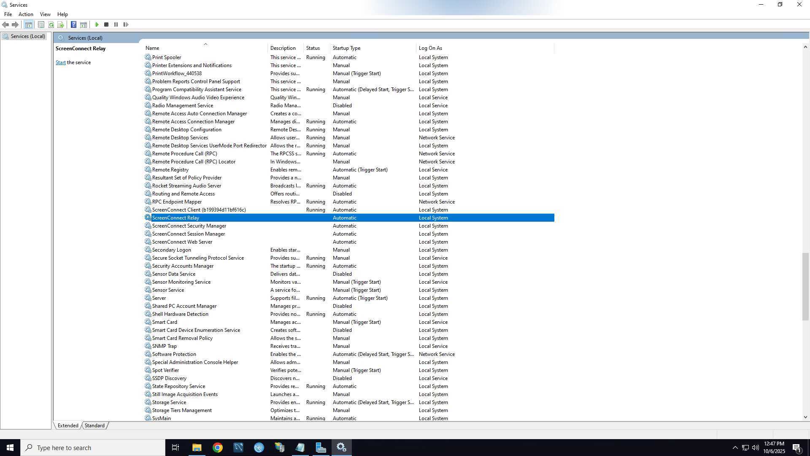The image size is (810, 456).
Task: Click the Restart service toolbar icon
Action: pos(126,24)
